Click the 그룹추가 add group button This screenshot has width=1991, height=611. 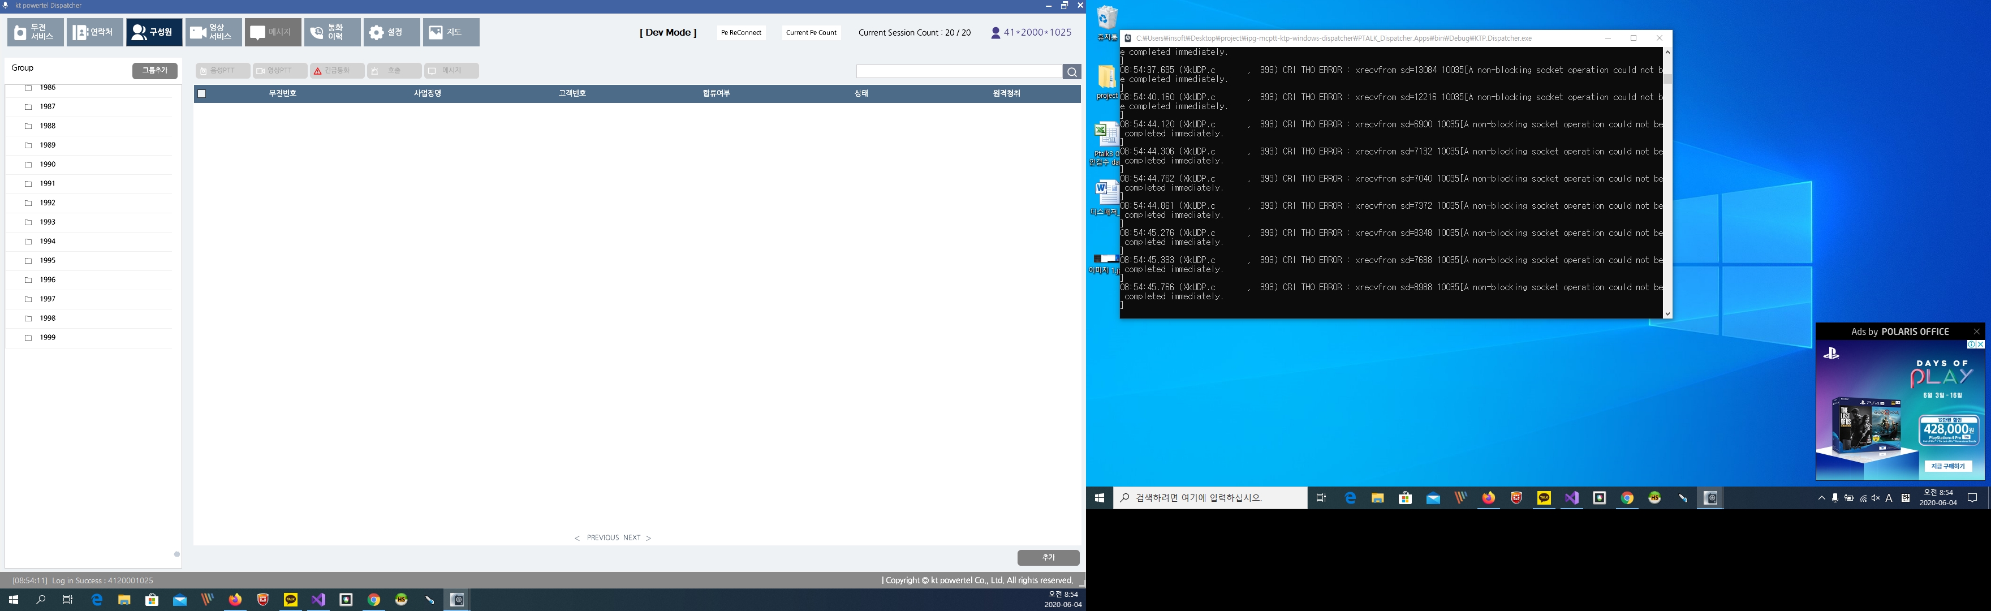click(154, 70)
